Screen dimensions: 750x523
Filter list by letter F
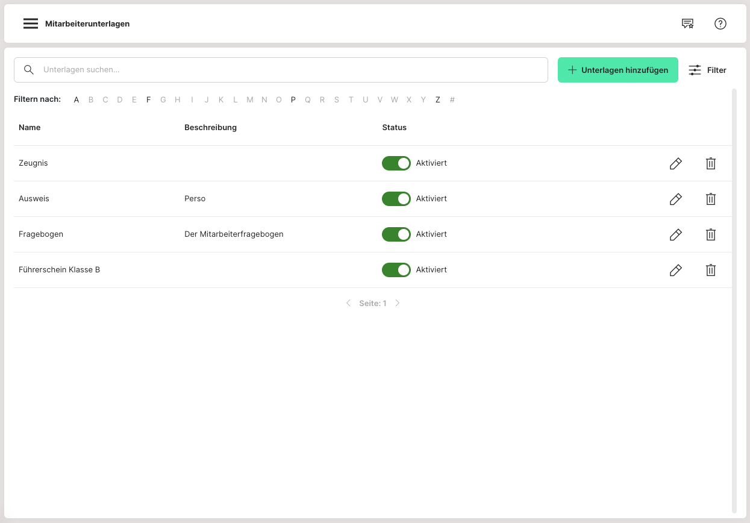(149, 100)
